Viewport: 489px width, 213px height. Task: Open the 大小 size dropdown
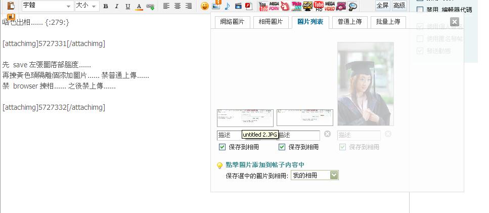click(x=86, y=6)
